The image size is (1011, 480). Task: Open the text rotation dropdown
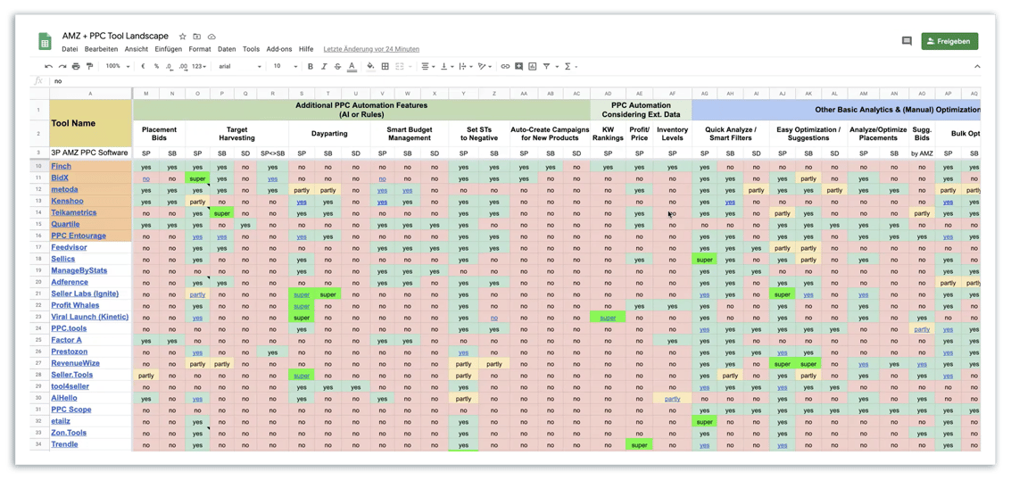pyautogui.click(x=485, y=66)
